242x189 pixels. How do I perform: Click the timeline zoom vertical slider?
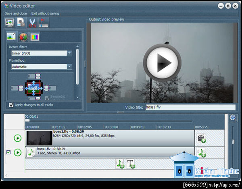tap(233, 141)
